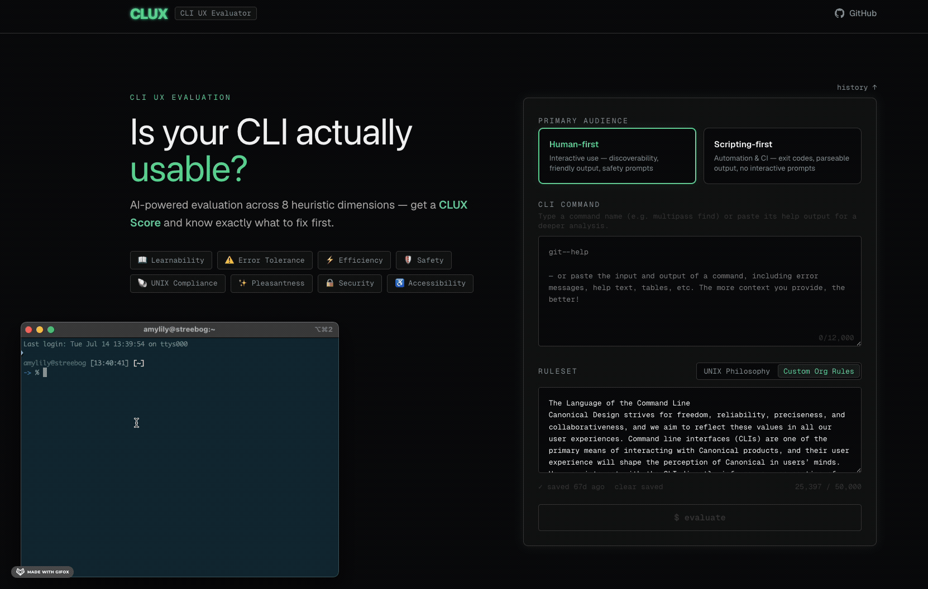928x589 pixels.
Task: Click the Error Tolerance tag label
Action: pyautogui.click(x=271, y=260)
